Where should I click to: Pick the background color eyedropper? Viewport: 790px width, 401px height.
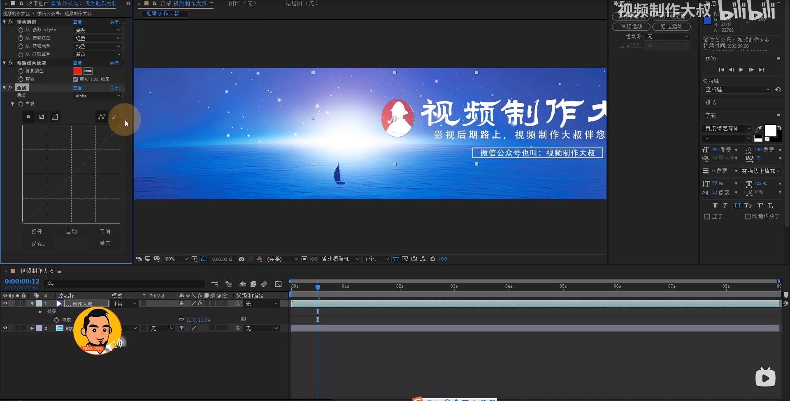(x=88, y=71)
